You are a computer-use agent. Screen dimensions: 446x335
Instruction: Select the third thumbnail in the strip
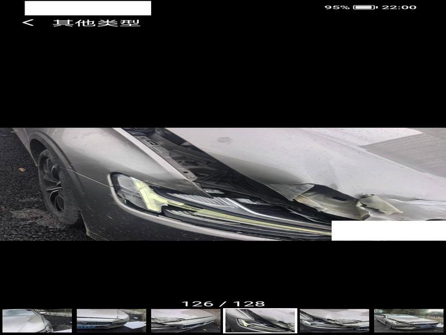click(x=186, y=321)
